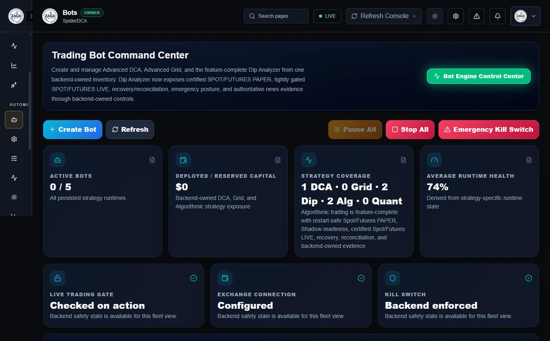Click the "74%" runtime health value
Viewport: 550px width, 341px height.
coord(437,187)
